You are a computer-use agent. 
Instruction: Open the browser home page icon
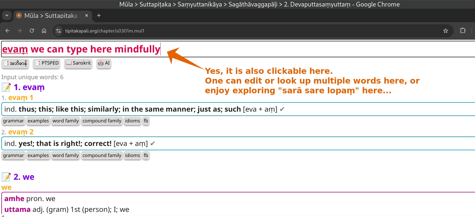pyautogui.click(x=44, y=31)
